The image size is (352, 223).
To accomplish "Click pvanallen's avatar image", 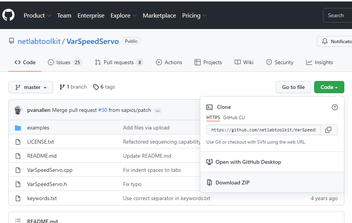I will tap(18, 110).
